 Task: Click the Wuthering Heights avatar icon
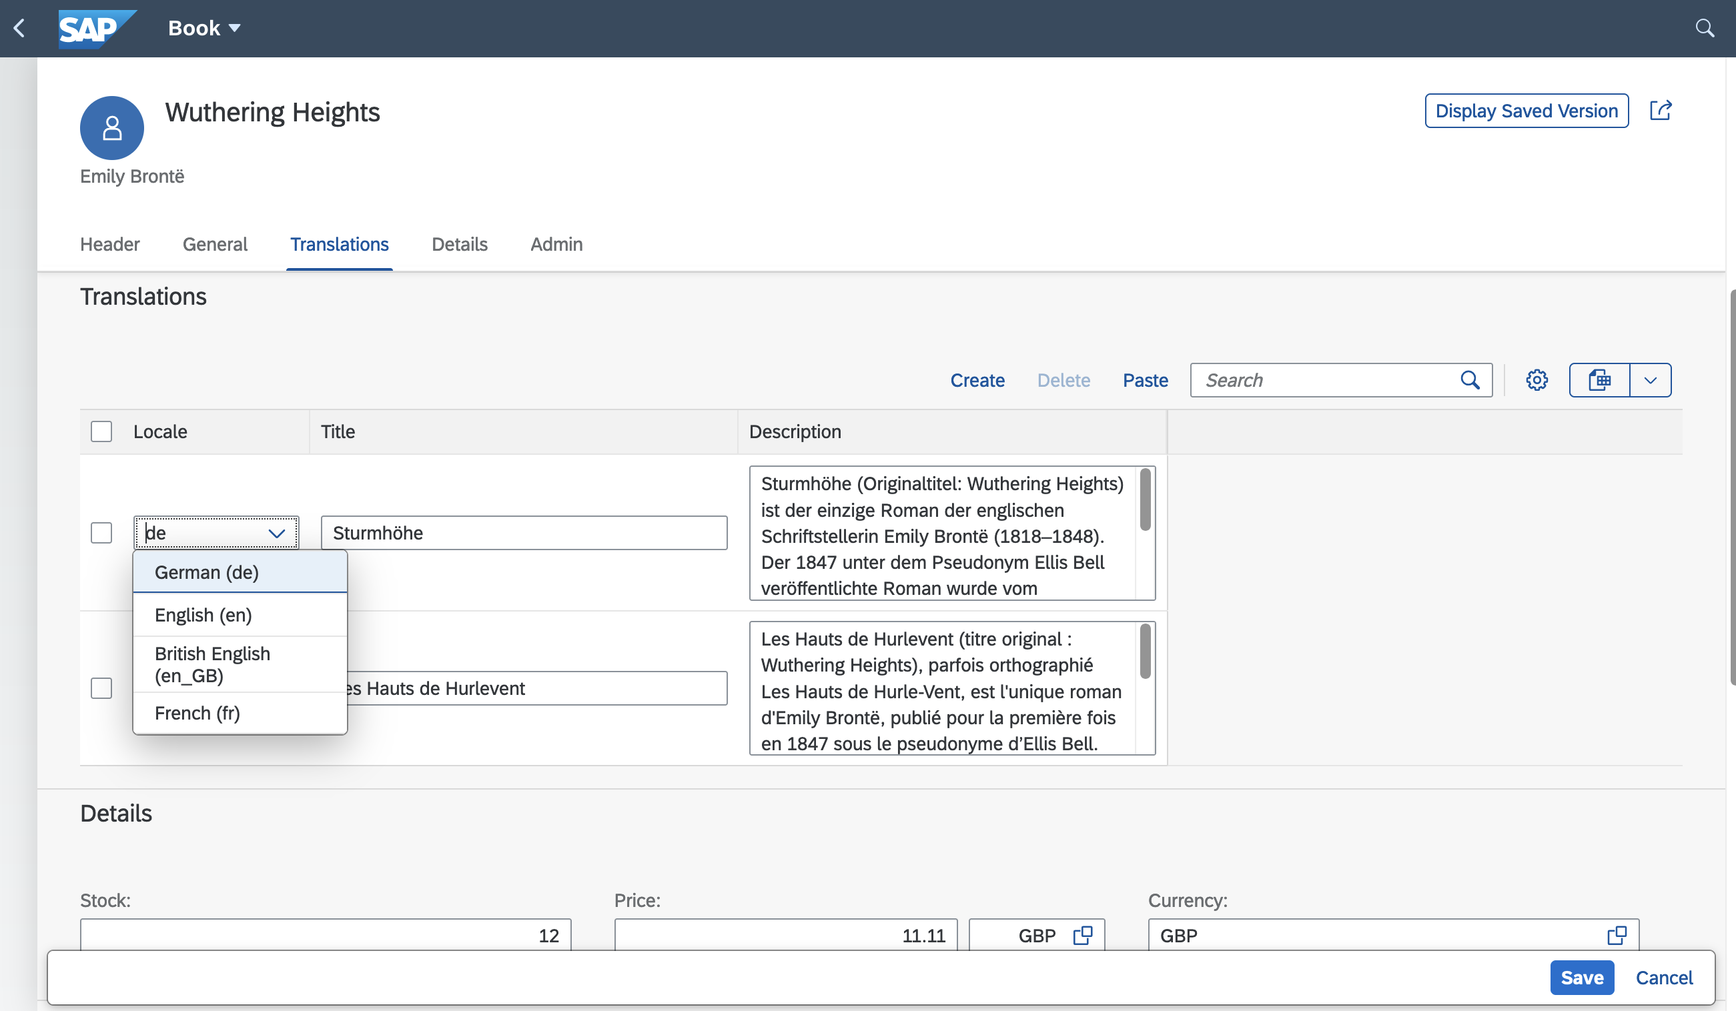111,128
